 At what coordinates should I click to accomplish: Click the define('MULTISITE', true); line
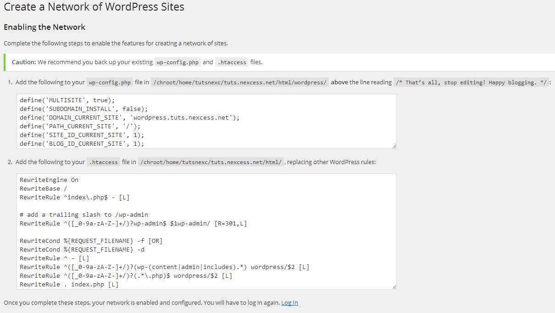[x=67, y=100]
